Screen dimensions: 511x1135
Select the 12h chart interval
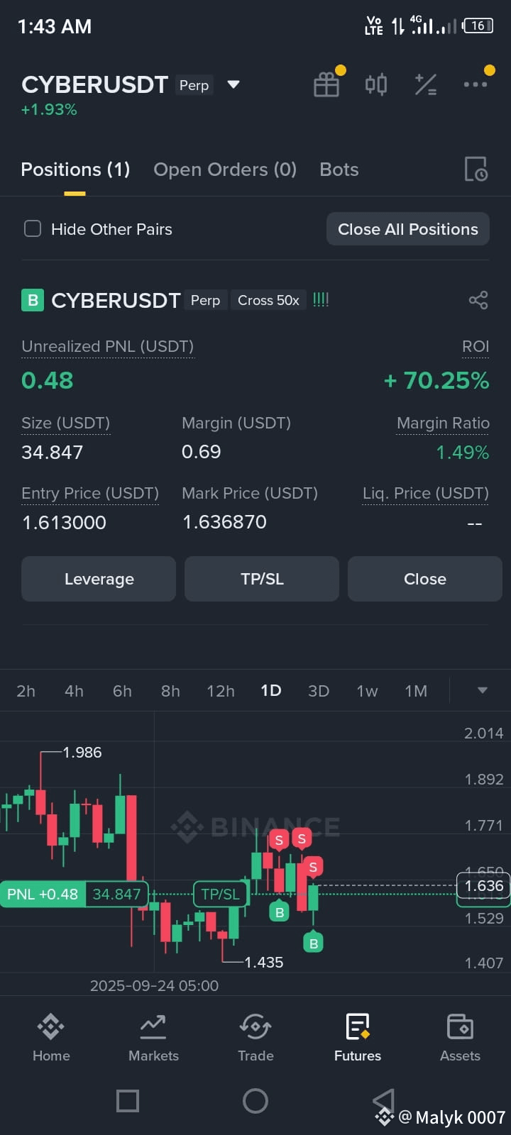[221, 691]
